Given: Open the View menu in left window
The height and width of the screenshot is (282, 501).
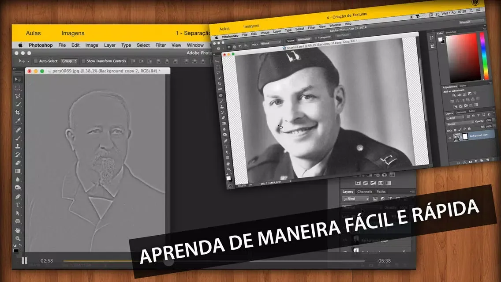Looking at the screenshot, I should click(176, 45).
